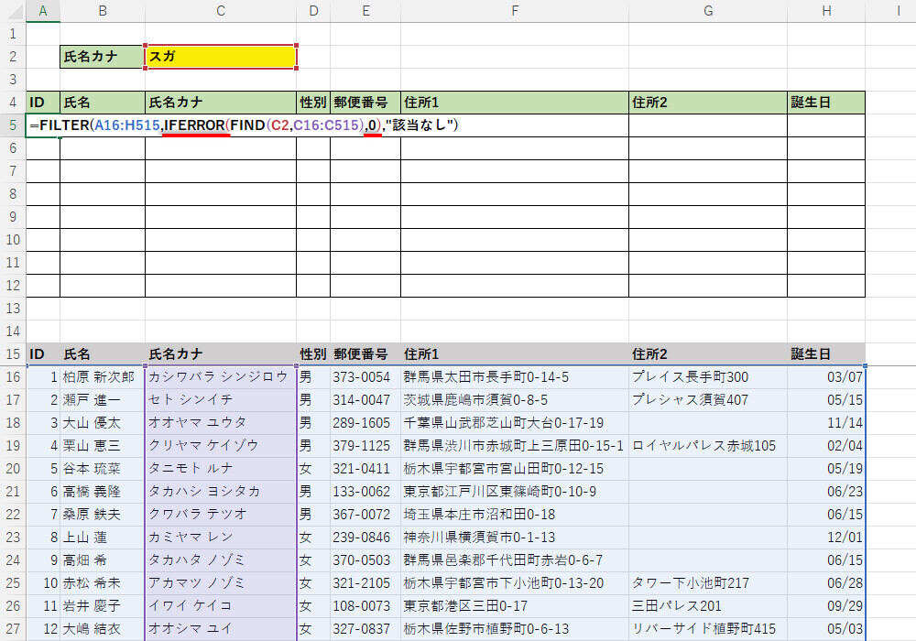The image size is (916, 641).
Task: Select the cell with name 大山 優太
Action: tap(103, 423)
